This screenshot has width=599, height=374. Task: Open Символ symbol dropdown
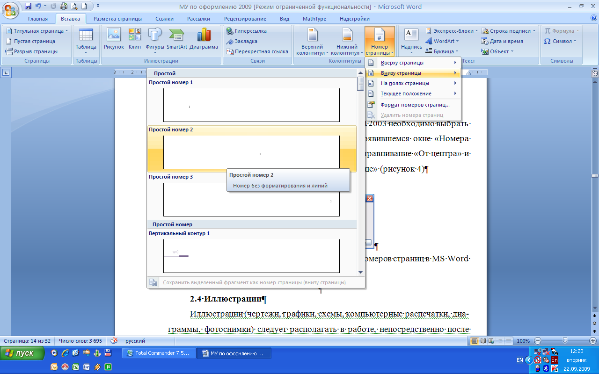tap(559, 41)
